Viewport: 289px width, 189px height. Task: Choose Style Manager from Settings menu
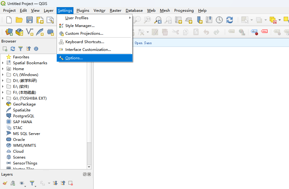tap(95, 26)
